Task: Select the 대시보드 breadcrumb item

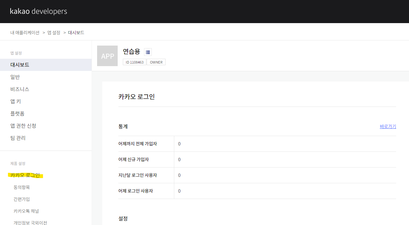Action: [x=76, y=32]
